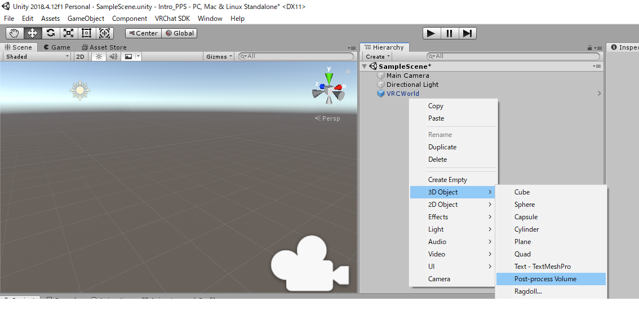Open 2D Object submenu
Viewport: 639px width, 310px height.
(x=452, y=205)
